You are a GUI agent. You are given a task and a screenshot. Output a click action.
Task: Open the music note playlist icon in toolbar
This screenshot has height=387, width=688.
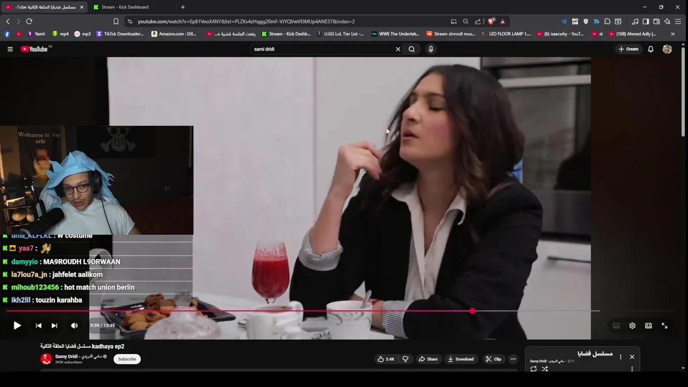635,21
